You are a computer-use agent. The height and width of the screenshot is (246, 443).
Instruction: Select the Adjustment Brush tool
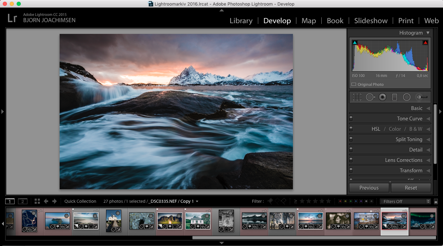421,97
